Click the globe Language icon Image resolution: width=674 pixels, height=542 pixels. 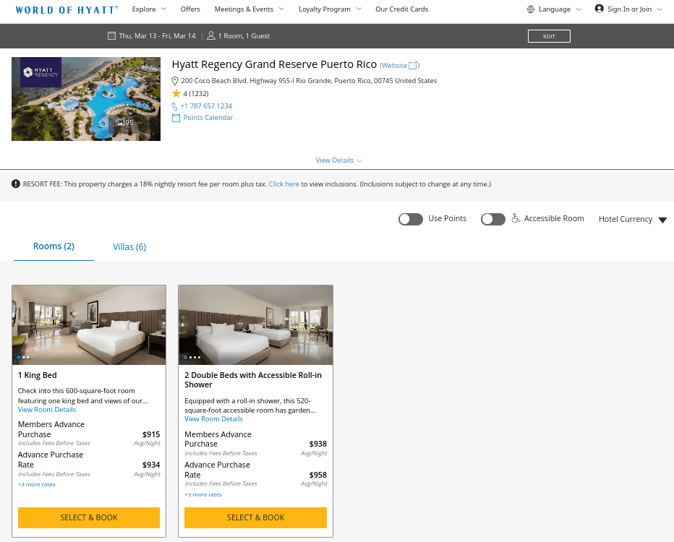(x=532, y=9)
